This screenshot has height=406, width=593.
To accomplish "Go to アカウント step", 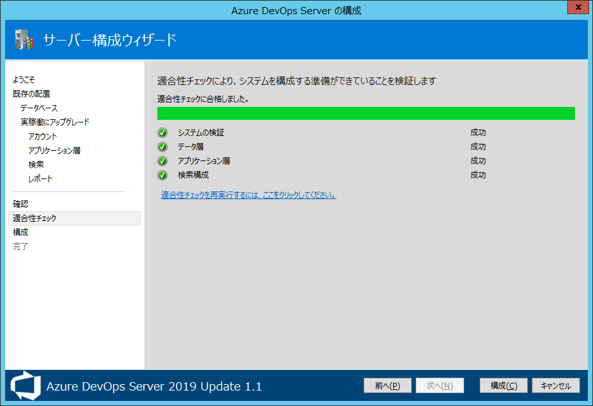I will point(43,137).
